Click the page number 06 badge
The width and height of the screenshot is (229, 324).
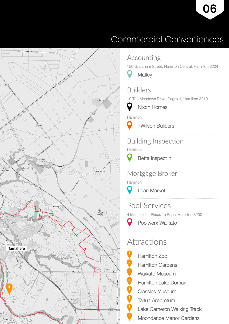click(x=210, y=9)
